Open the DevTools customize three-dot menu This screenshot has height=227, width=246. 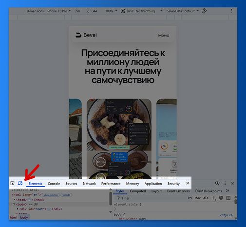pyautogui.click(x=225, y=183)
